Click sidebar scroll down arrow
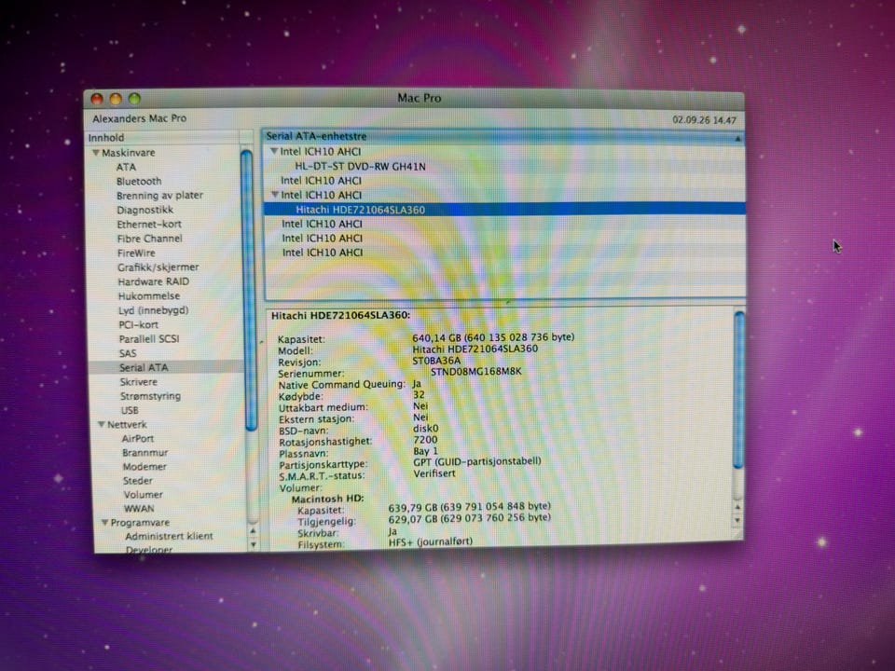Screen dimensions: 895x671 click(x=254, y=545)
